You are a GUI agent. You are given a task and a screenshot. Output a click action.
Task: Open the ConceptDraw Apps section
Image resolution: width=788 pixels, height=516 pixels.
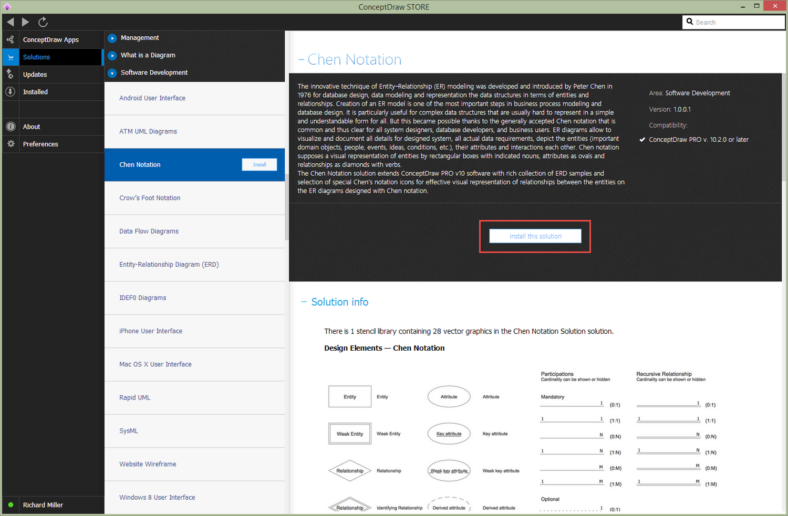tap(51, 40)
